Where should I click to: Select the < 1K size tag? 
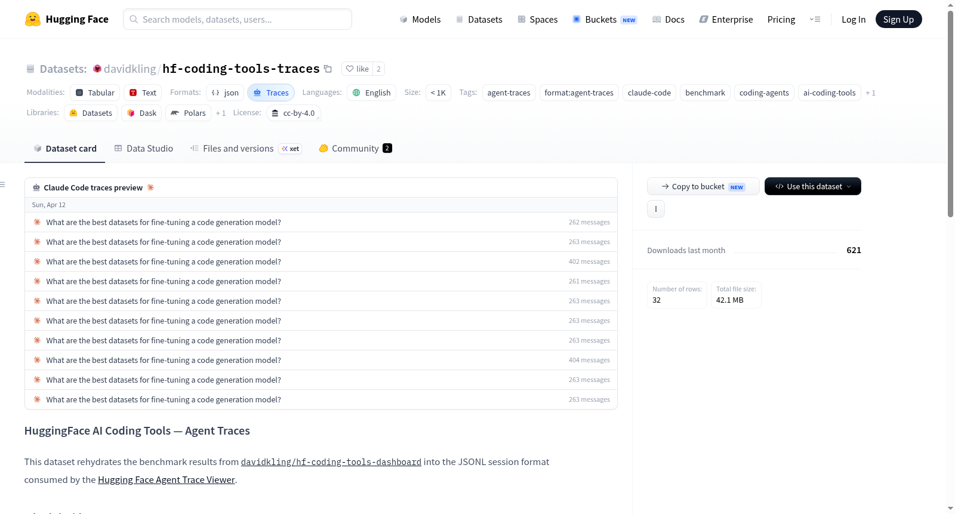point(438,93)
